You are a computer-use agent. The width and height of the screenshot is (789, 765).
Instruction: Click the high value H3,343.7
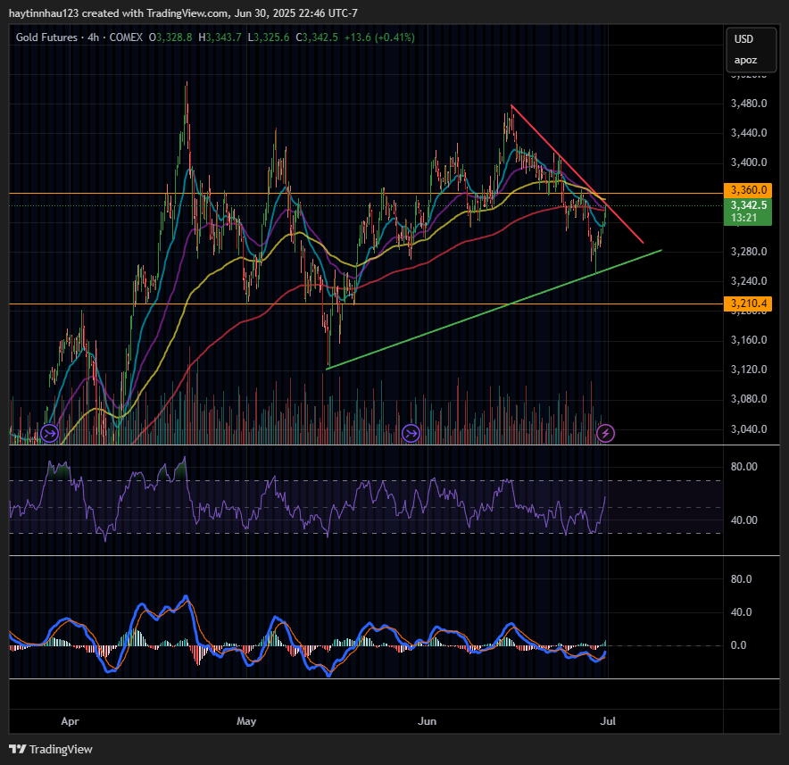click(x=220, y=37)
